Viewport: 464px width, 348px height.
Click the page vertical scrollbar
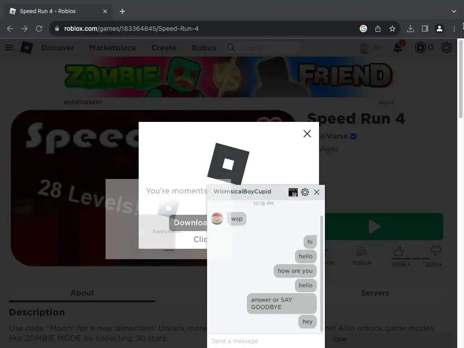(x=461, y=80)
